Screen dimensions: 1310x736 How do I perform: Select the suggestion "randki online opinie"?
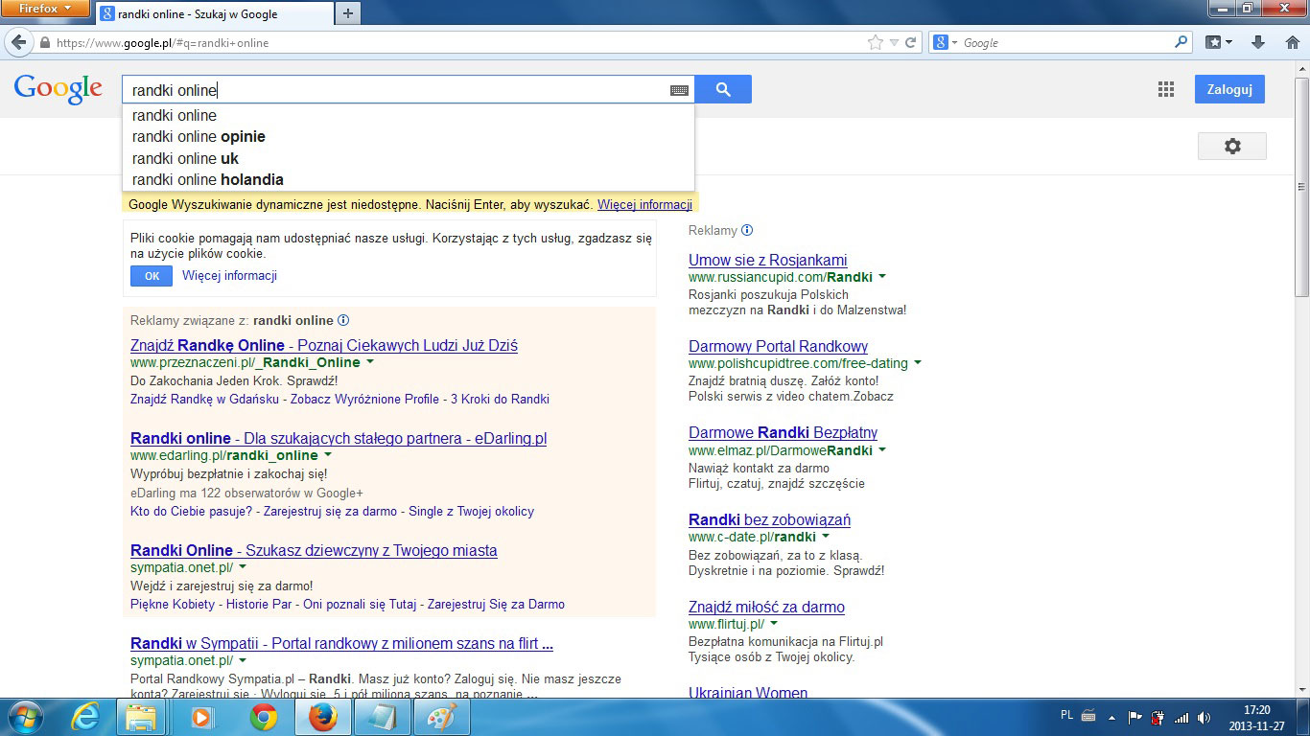point(199,137)
